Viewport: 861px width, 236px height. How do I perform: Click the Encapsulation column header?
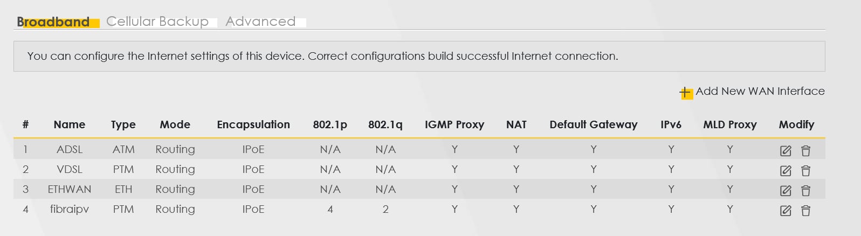[253, 124]
